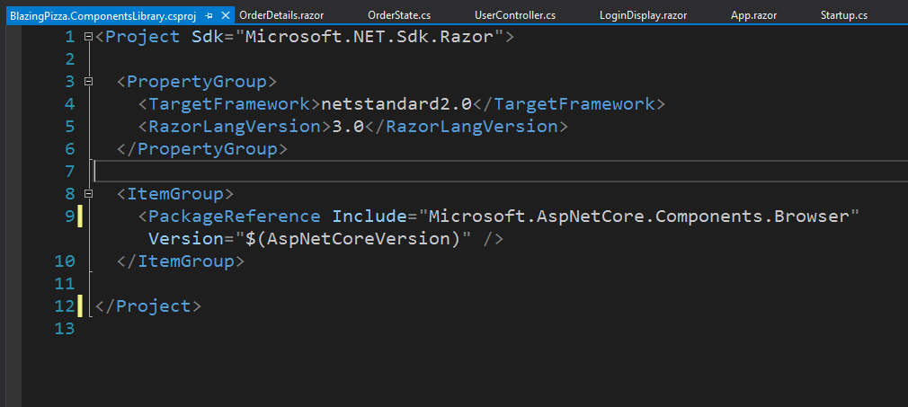Screen dimensions: 908x407
Task: Open the UserController.cs tab
Action: point(515,15)
